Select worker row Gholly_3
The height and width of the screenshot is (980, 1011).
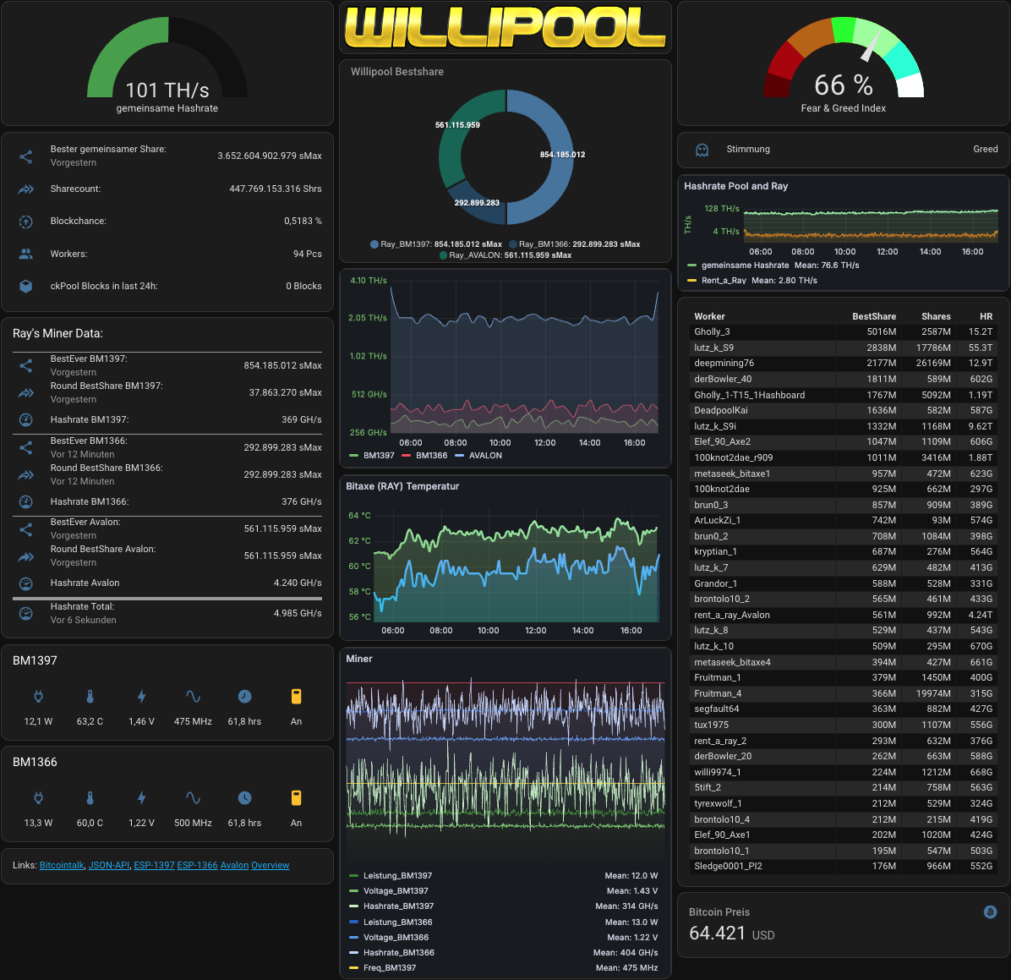click(844, 332)
